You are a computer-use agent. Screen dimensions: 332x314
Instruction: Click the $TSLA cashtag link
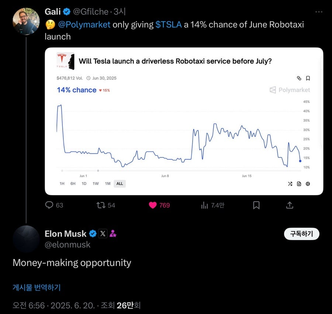click(x=169, y=25)
